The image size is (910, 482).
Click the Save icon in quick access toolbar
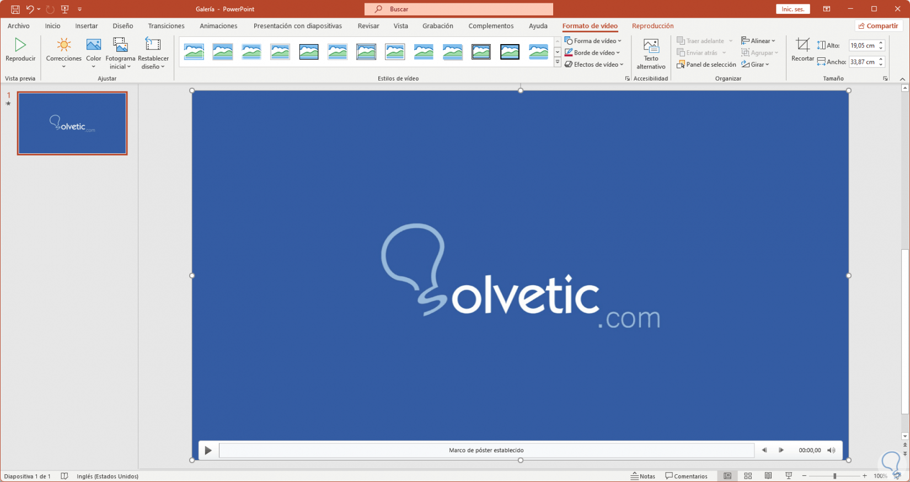coord(15,9)
